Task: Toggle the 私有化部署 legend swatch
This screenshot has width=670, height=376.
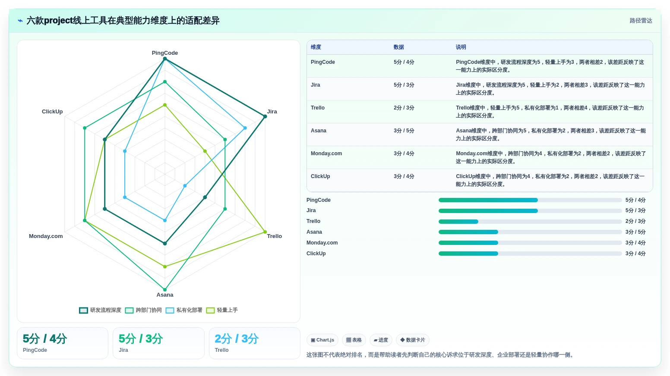Action: point(170,310)
